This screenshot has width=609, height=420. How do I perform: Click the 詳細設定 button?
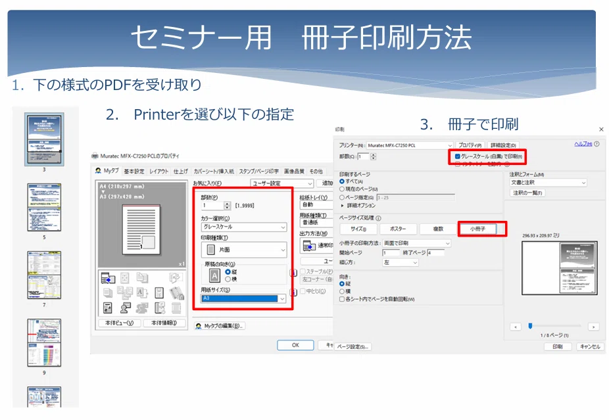[x=503, y=145]
